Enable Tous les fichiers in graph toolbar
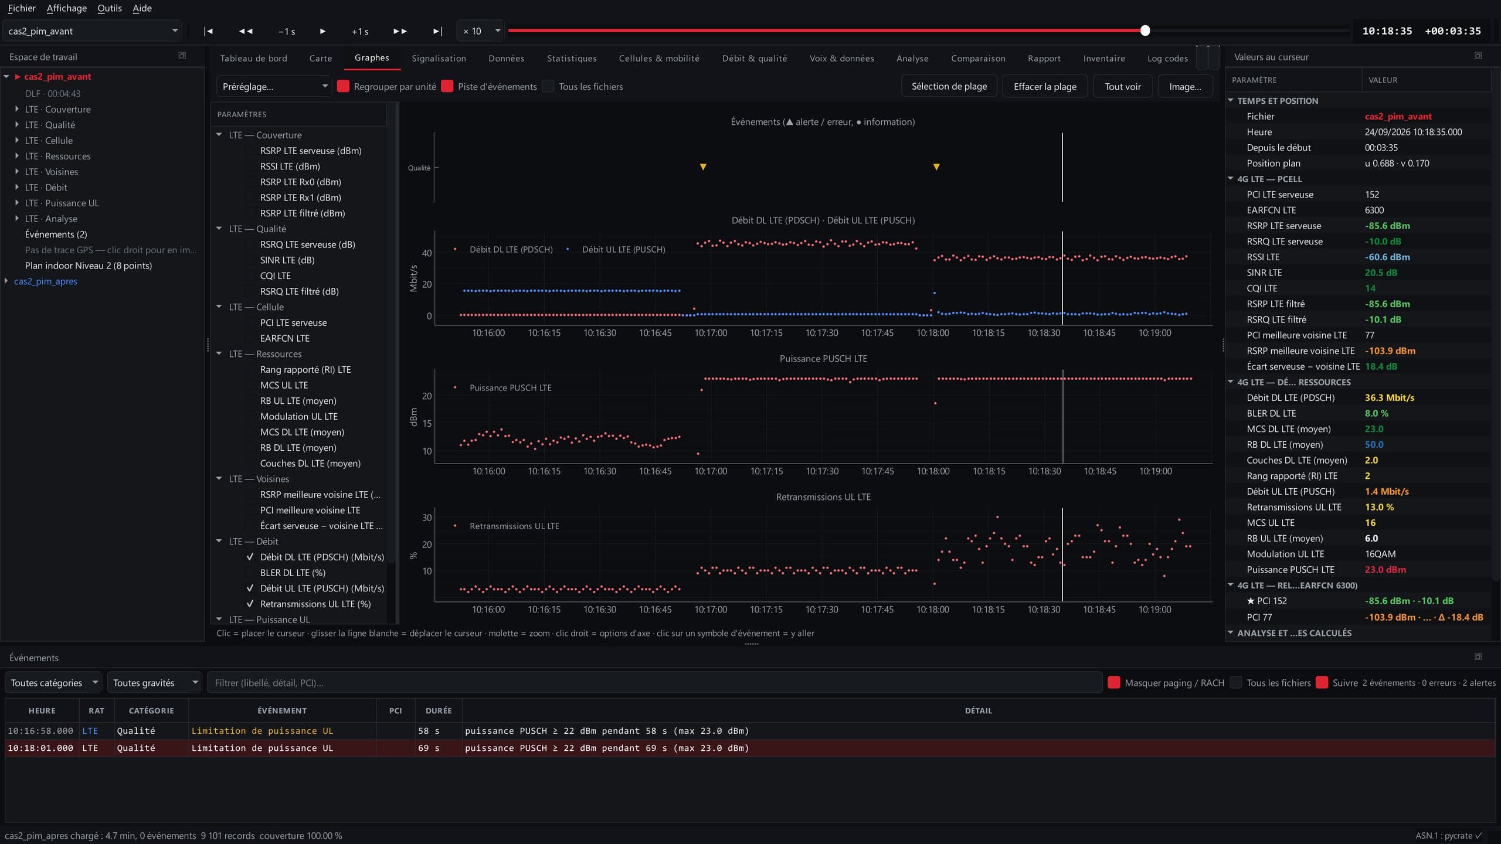This screenshot has width=1501, height=844. point(548,86)
